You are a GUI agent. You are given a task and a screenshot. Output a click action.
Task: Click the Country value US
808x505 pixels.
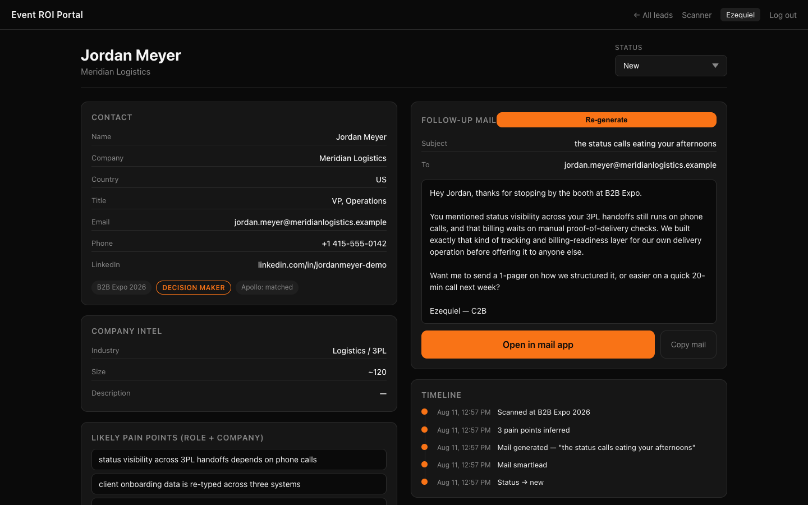tap(381, 180)
